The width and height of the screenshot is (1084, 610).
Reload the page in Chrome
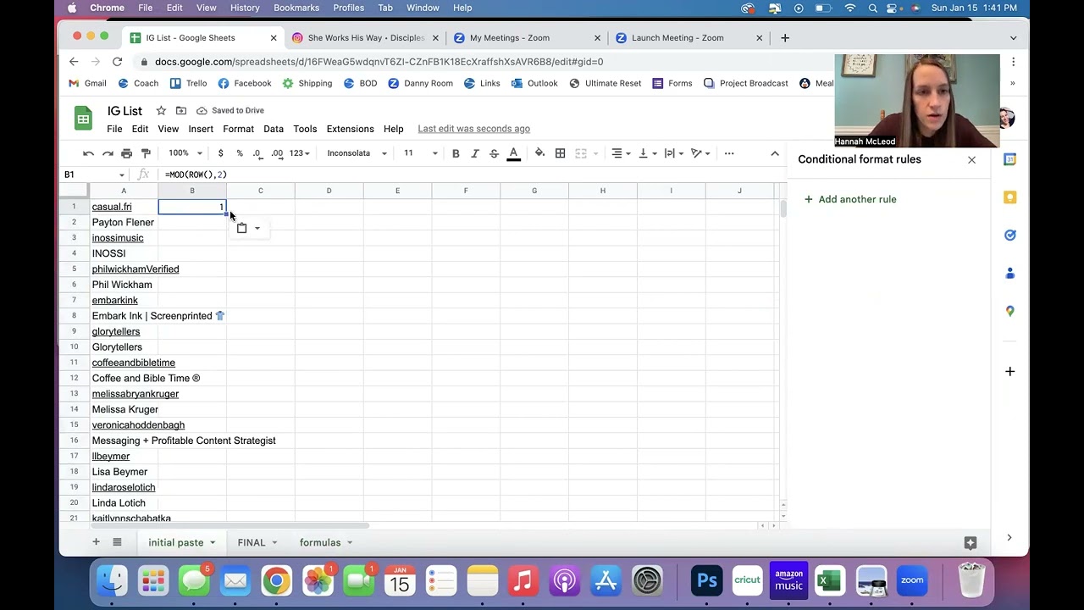pos(117,62)
